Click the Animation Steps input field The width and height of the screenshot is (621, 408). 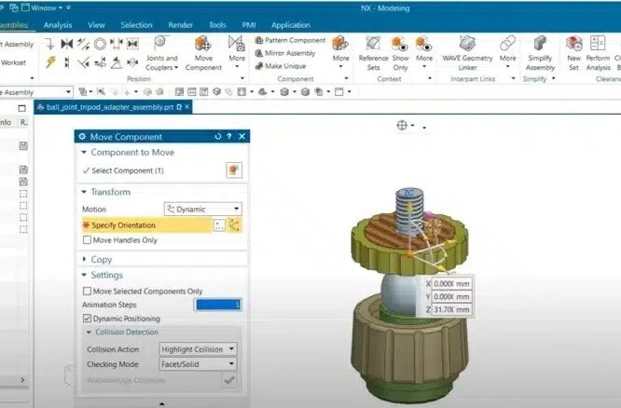(x=217, y=305)
